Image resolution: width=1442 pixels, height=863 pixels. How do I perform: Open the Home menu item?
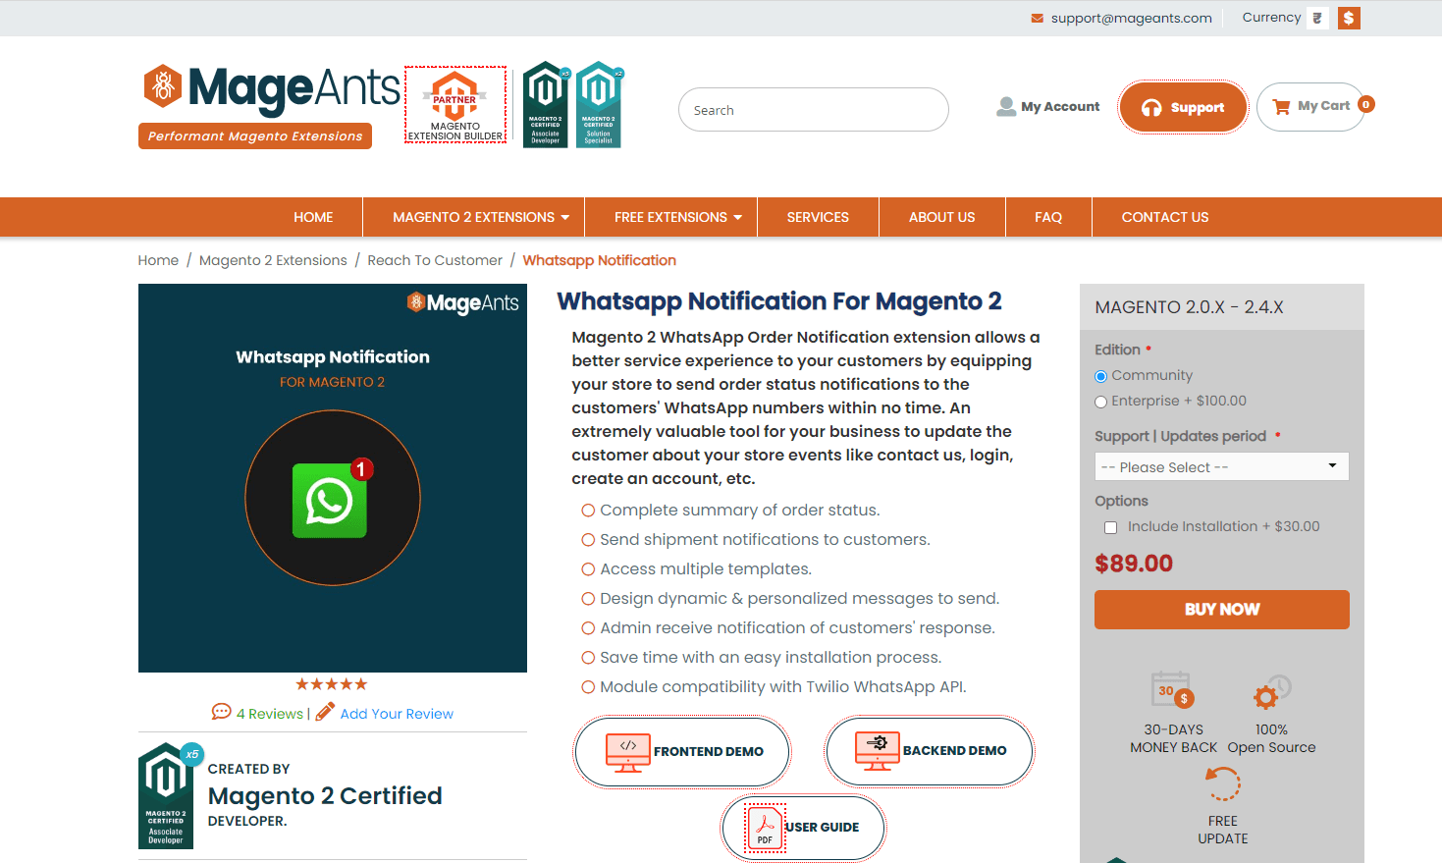[313, 217]
